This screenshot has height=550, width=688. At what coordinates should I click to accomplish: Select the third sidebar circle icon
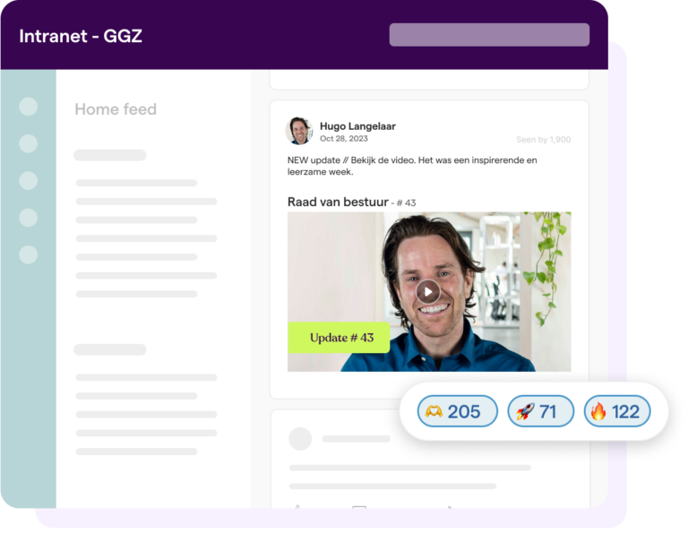pos(29,180)
